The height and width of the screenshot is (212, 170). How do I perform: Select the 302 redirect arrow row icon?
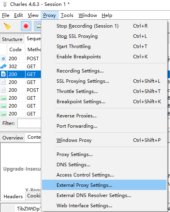(4, 66)
